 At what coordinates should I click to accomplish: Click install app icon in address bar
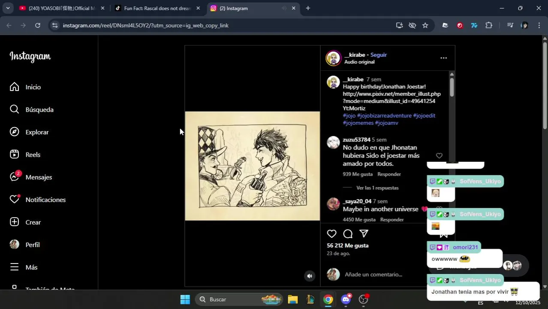(x=399, y=25)
